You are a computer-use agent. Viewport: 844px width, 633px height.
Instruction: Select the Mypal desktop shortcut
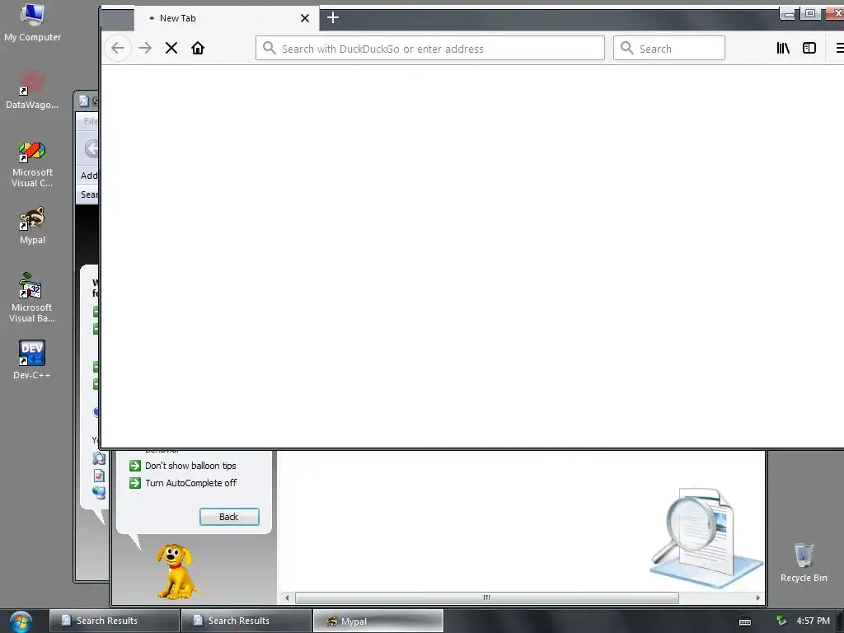click(32, 226)
